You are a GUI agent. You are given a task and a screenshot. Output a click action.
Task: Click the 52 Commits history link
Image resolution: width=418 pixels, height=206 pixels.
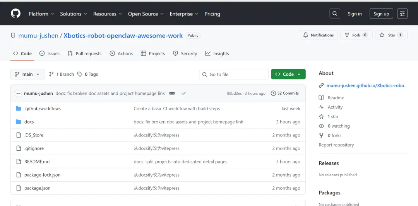tap(285, 93)
